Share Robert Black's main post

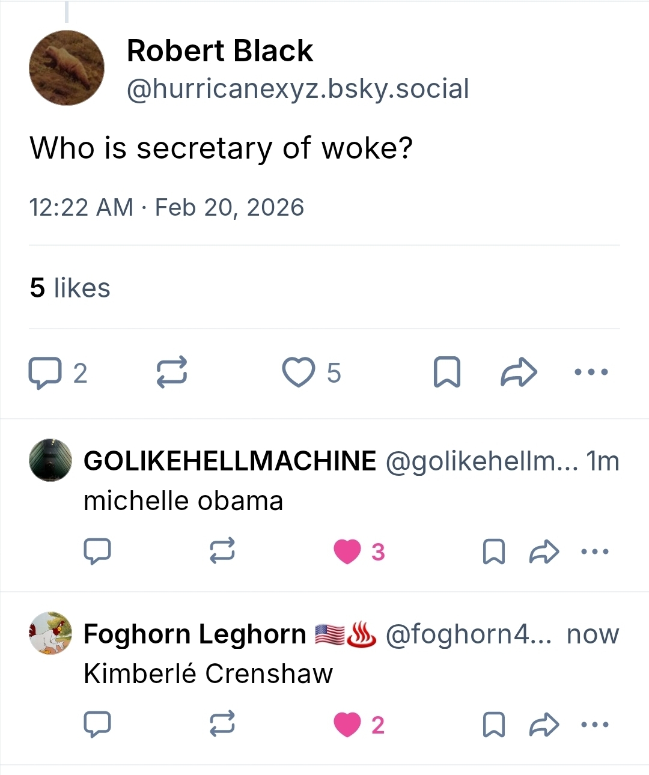click(x=519, y=372)
